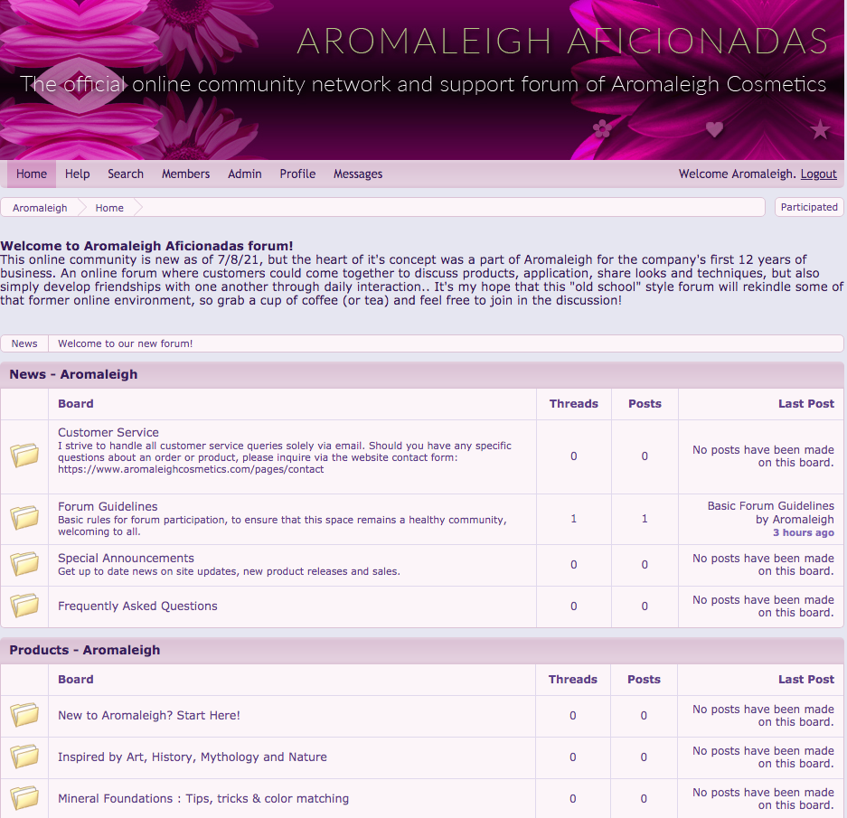847x818 pixels.
Task: Open the Help menu item
Action: [77, 174]
